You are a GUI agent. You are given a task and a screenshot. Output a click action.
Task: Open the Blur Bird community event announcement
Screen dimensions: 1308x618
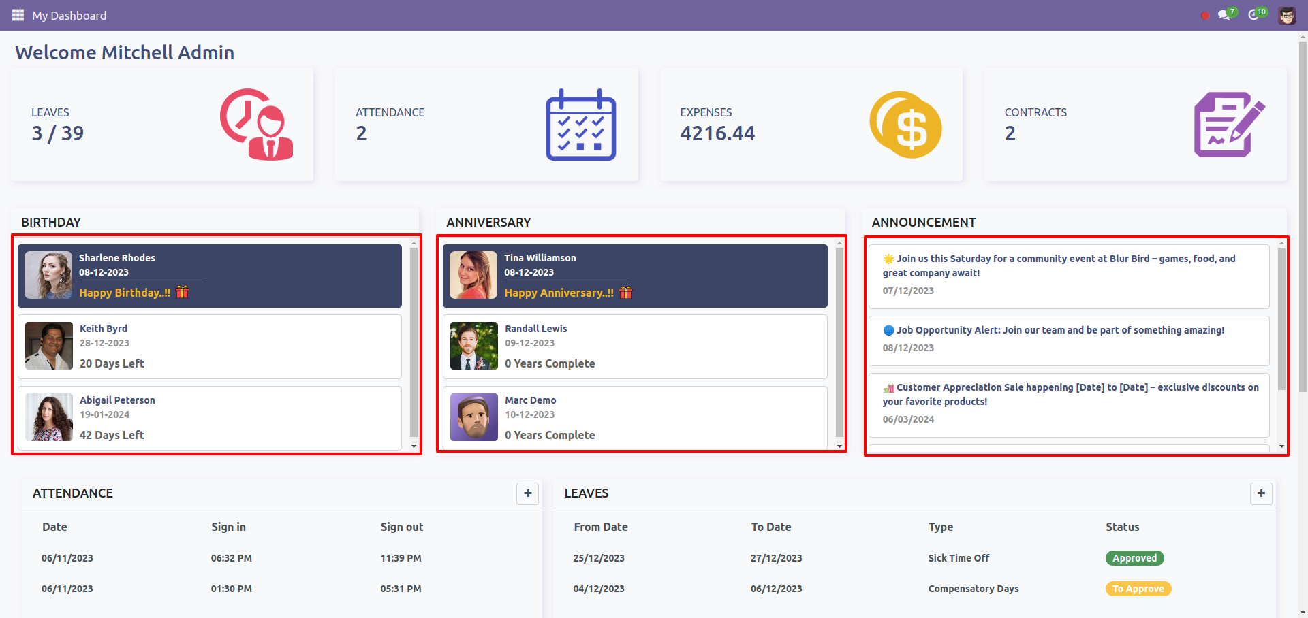pyautogui.click(x=1068, y=276)
